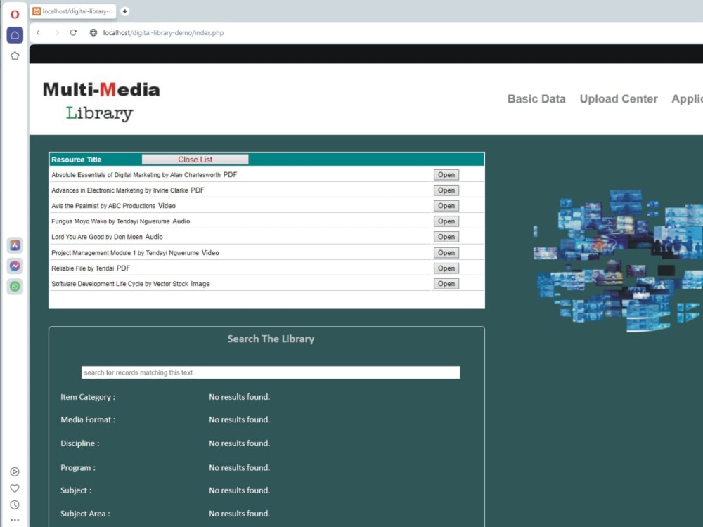
Task: Click 'Project Management Module 1' row text
Action: tap(125, 253)
